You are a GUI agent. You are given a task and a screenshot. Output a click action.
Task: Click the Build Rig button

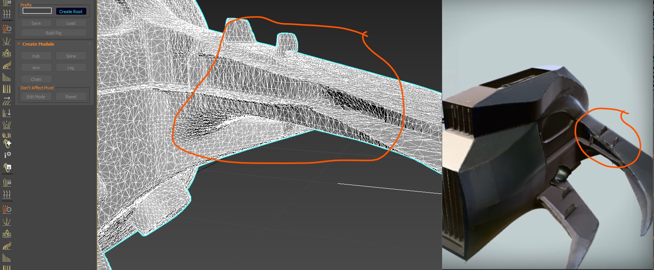53,33
